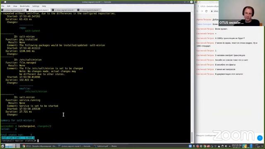Open the View menu in Konsole

(15, 6)
